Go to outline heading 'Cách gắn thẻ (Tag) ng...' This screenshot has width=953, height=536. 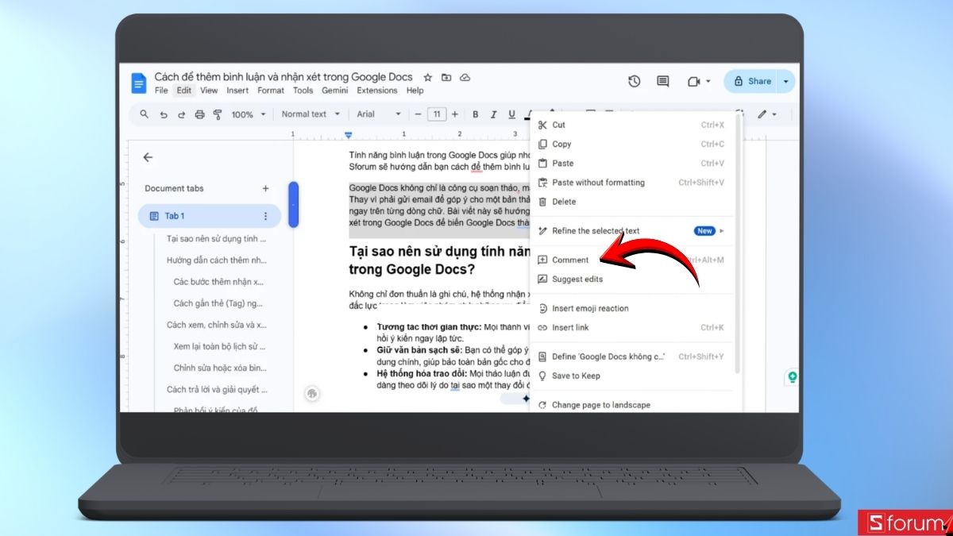point(219,303)
